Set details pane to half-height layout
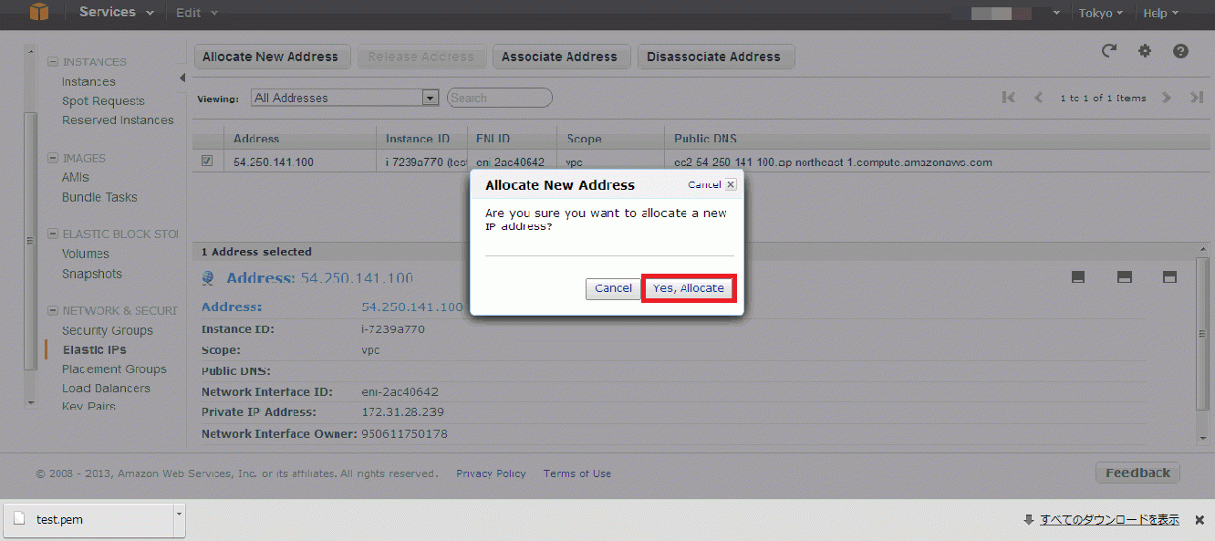 pyautogui.click(x=1125, y=277)
